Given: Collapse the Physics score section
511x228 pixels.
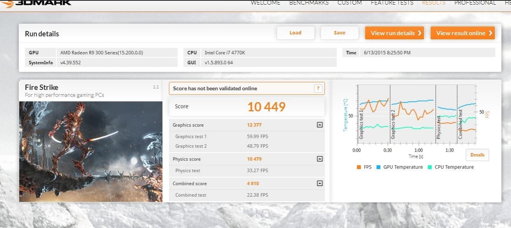Looking at the screenshot, I should [320, 159].
